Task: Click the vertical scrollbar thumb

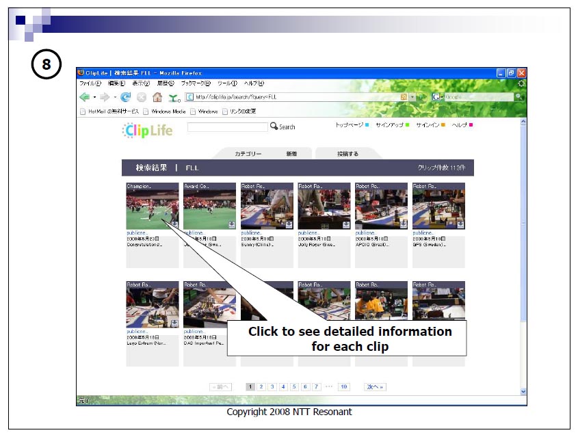Action: point(523,224)
